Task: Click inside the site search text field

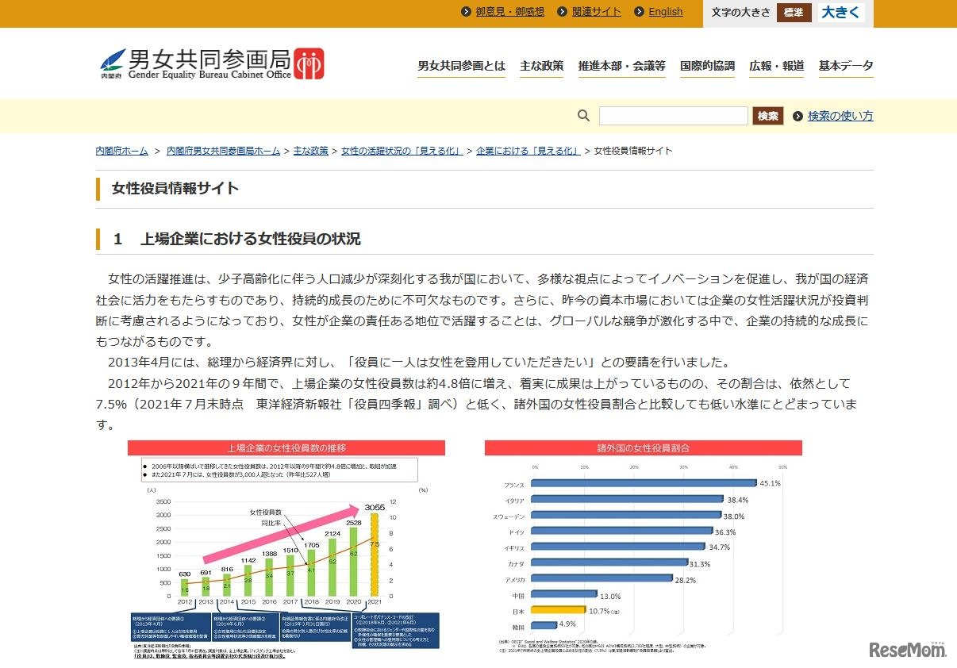Action: point(673,116)
